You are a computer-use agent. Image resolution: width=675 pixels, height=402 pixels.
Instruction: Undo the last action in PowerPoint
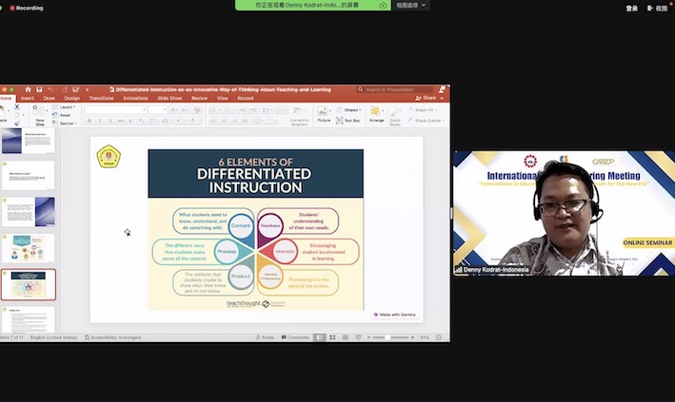coord(50,89)
